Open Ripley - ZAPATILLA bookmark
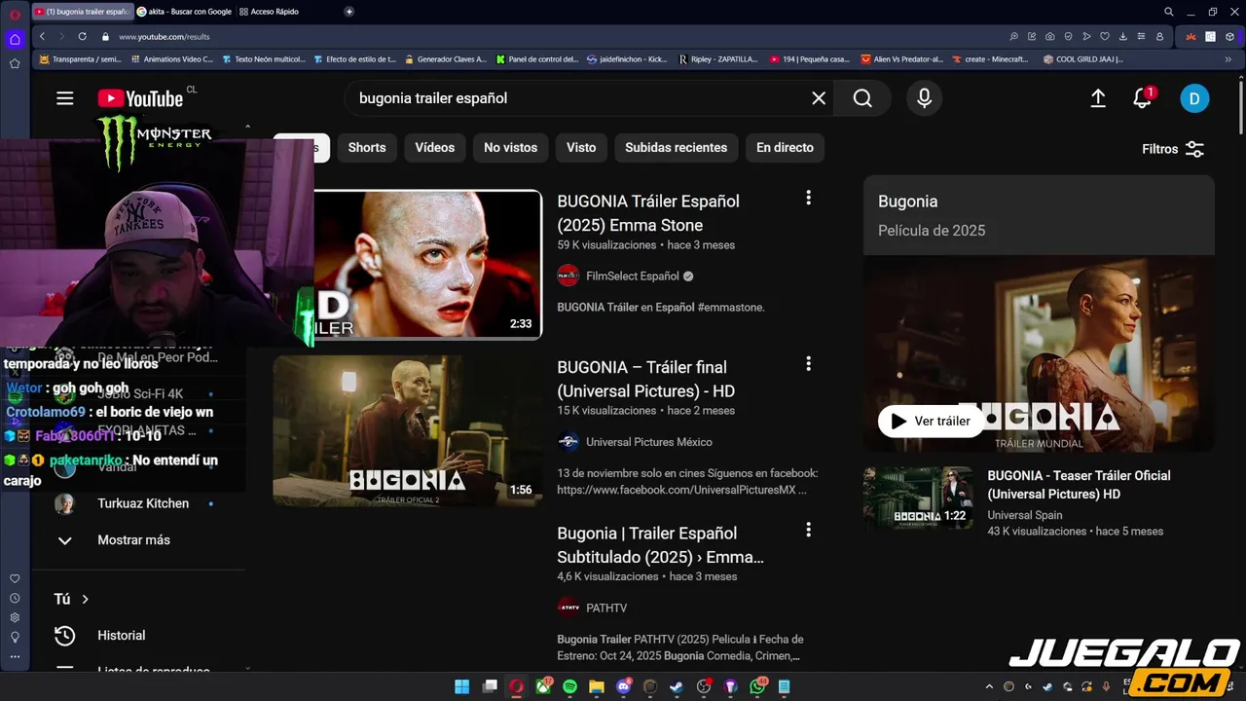Screen dimensions: 1246x701 coord(718,59)
